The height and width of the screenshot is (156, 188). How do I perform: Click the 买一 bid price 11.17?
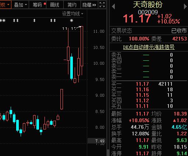click(142, 84)
